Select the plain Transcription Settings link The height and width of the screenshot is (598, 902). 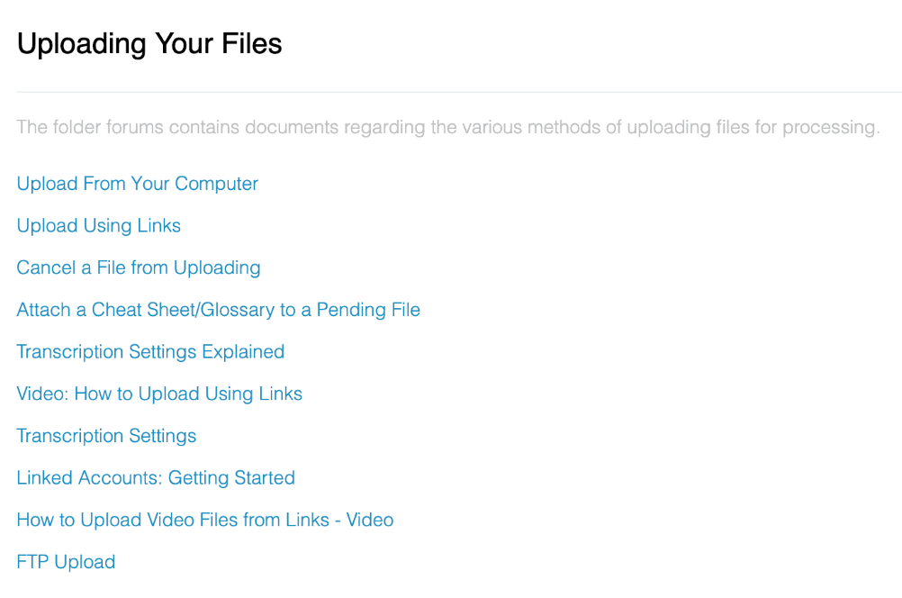pyautogui.click(x=106, y=436)
